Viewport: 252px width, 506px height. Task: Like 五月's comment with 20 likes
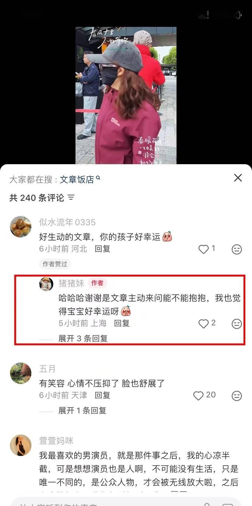pos(198,396)
